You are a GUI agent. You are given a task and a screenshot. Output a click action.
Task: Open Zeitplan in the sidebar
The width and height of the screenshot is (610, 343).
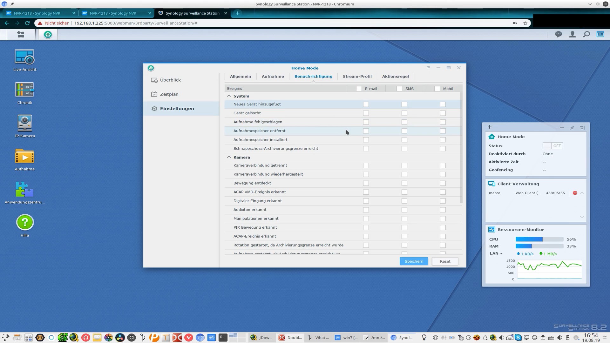(x=181, y=94)
